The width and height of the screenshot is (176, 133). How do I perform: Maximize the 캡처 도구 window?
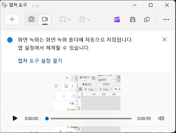tap(151, 5)
